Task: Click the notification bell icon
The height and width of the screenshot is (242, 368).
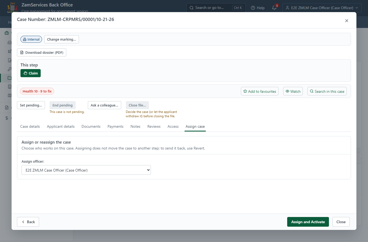Action: click(274, 8)
